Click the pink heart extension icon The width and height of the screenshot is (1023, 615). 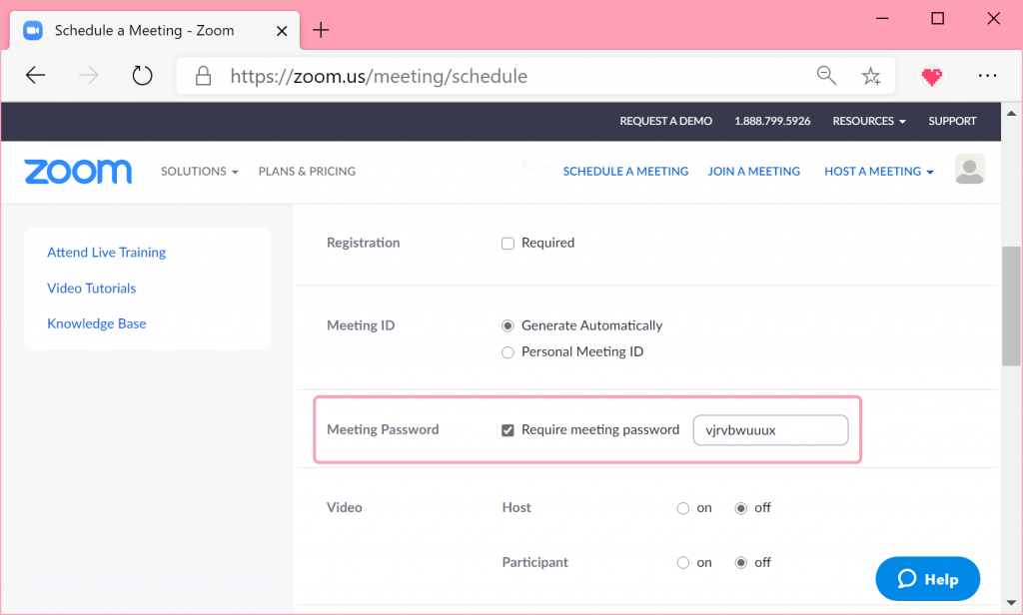[x=932, y=76]
